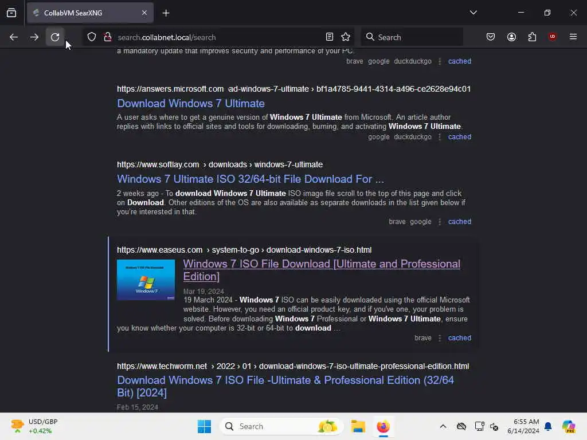The image size is (587, 440).
Task: Bookmark this page with the star icon
Action: pyautogui.click(x=346, y=37)
